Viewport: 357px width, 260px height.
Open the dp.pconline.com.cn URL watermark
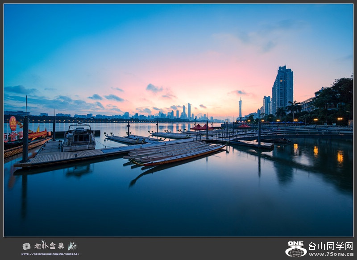tap(50, 254)
